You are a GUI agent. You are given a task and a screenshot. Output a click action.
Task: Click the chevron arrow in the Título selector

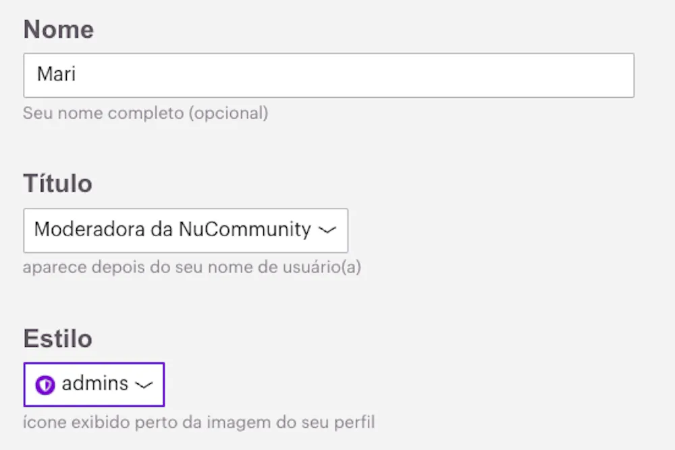pyautogui.click(x=327, y=230)
